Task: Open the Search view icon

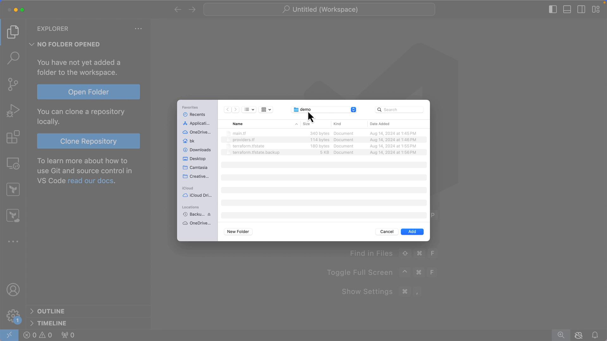Action: pyautogui.click(x=13, y=58)
